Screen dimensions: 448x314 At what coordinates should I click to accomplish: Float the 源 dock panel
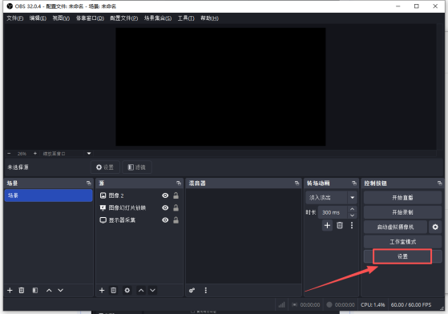179,183
